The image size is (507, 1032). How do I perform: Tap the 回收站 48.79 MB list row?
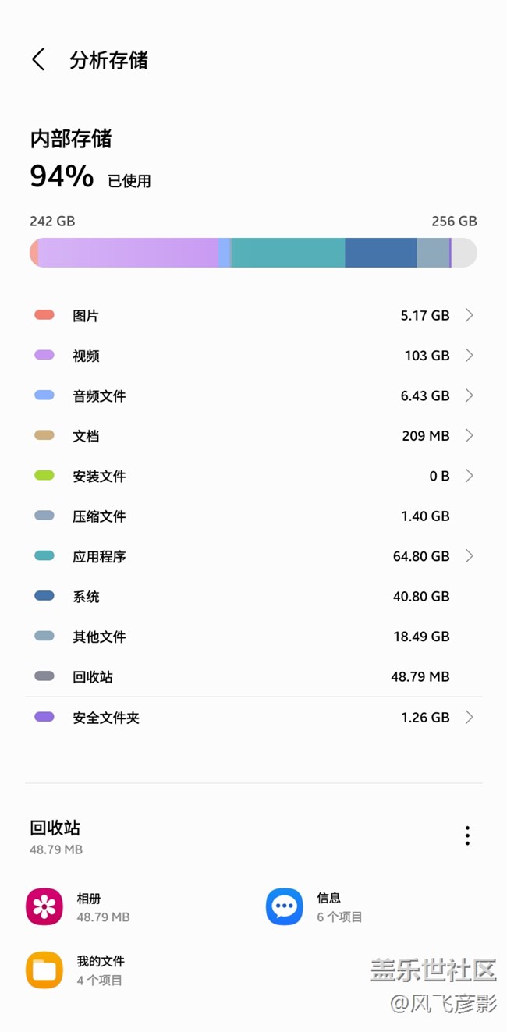[x=253, y=677]
